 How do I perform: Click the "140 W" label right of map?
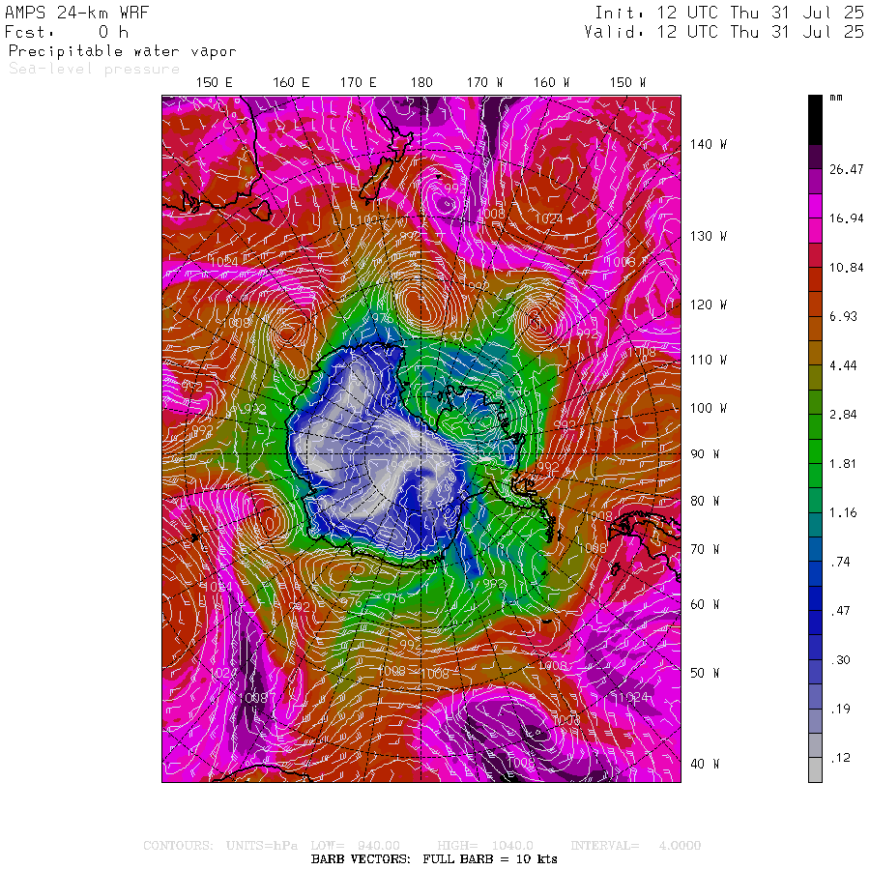click(x=709, y=144)
